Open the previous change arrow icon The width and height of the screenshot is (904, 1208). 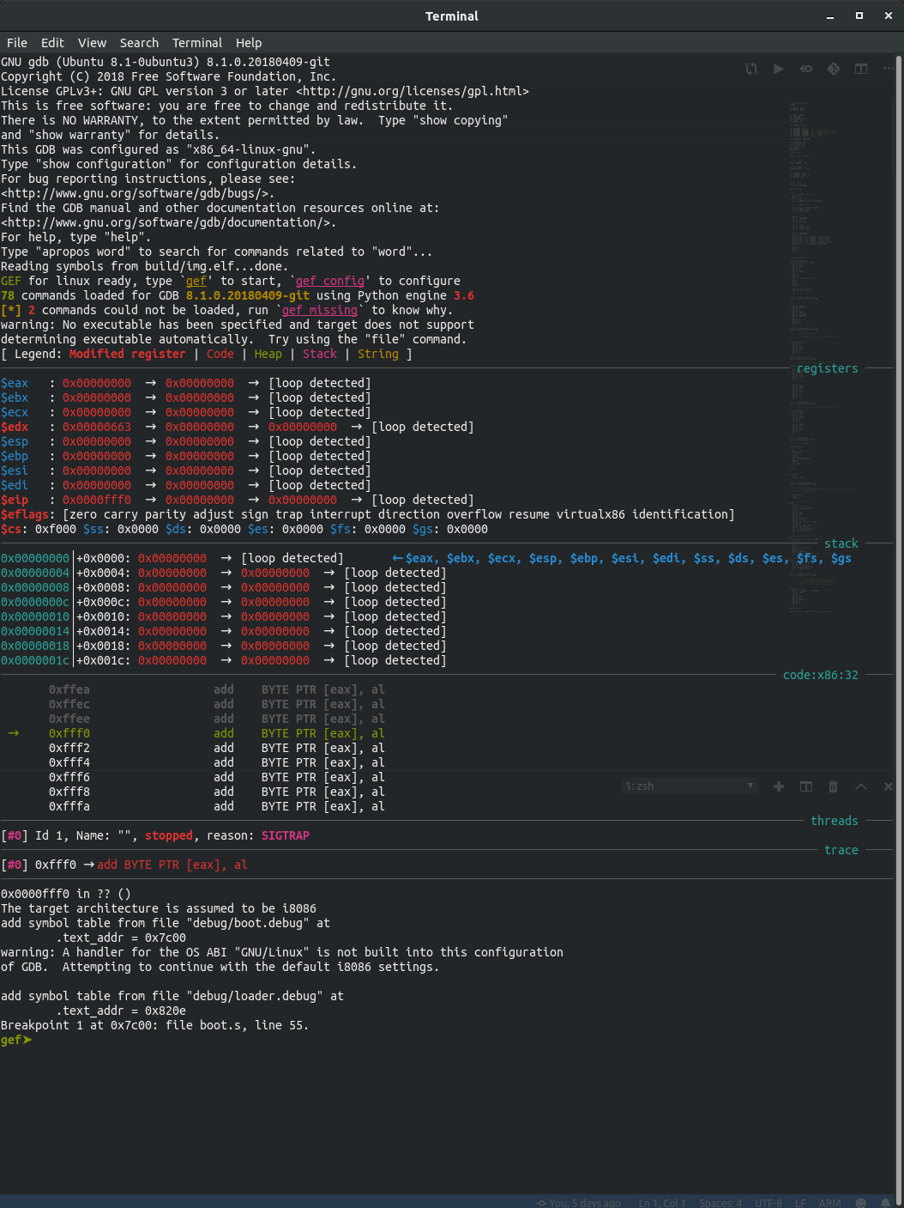coord(806,69)
